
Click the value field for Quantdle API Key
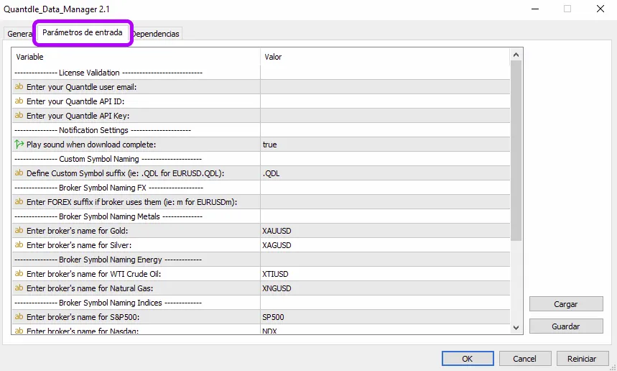pyautogui.click(x=385, y=115)
